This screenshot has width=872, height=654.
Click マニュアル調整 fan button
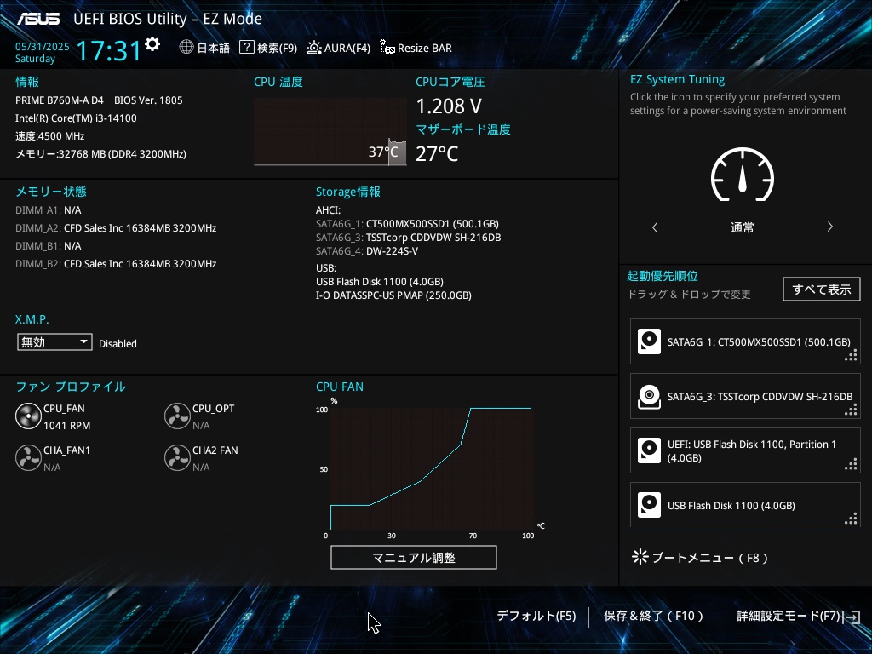(414, 557)
